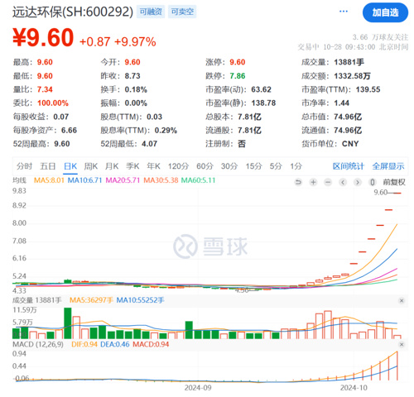Switch to the 五日 chart tab
This screenshot has width=414, height=397.
[48, 166]
